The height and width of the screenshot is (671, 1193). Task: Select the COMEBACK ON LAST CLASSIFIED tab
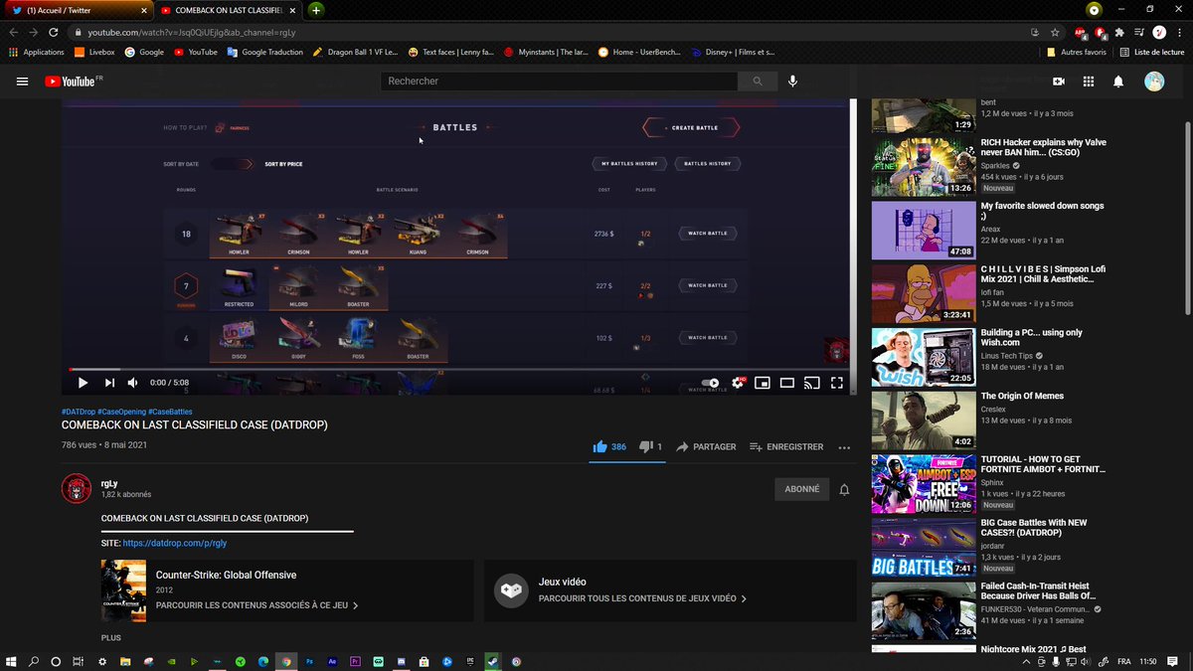[227, 10]
